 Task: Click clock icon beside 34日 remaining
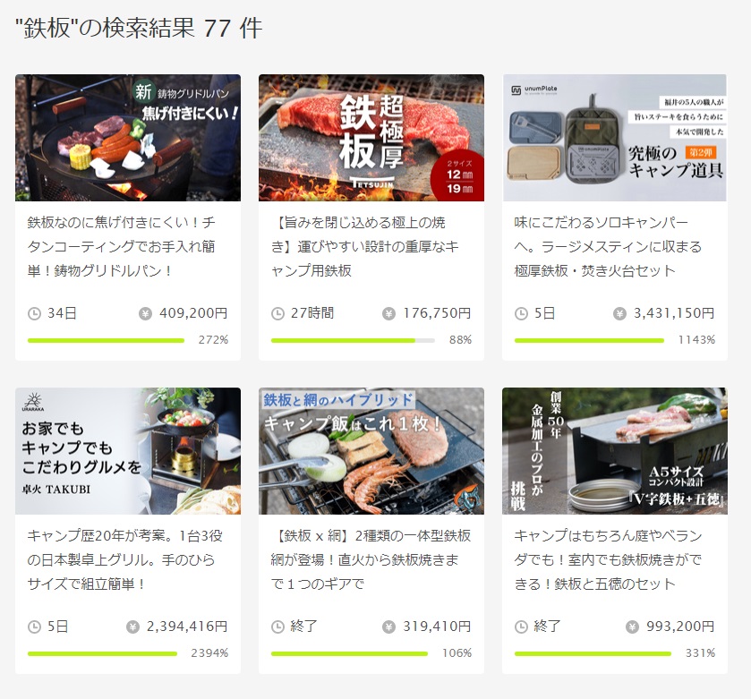coord(35,314)
